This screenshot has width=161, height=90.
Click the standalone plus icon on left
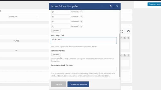(16, 50)
